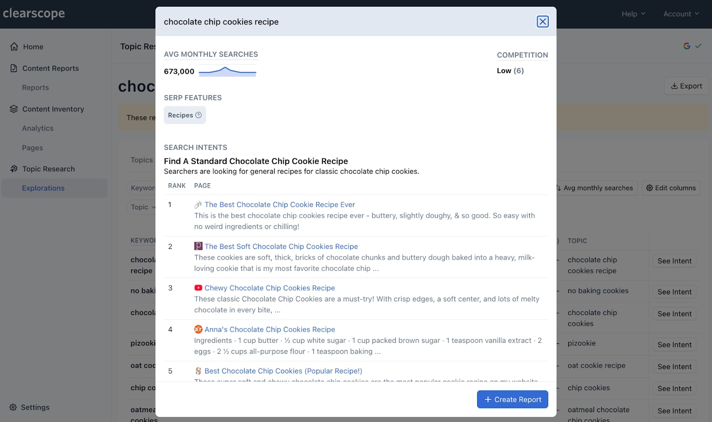The height and width of the screenshot is (422, 712).
Task: Click the clearscope logo
Action: coord(34,13)
